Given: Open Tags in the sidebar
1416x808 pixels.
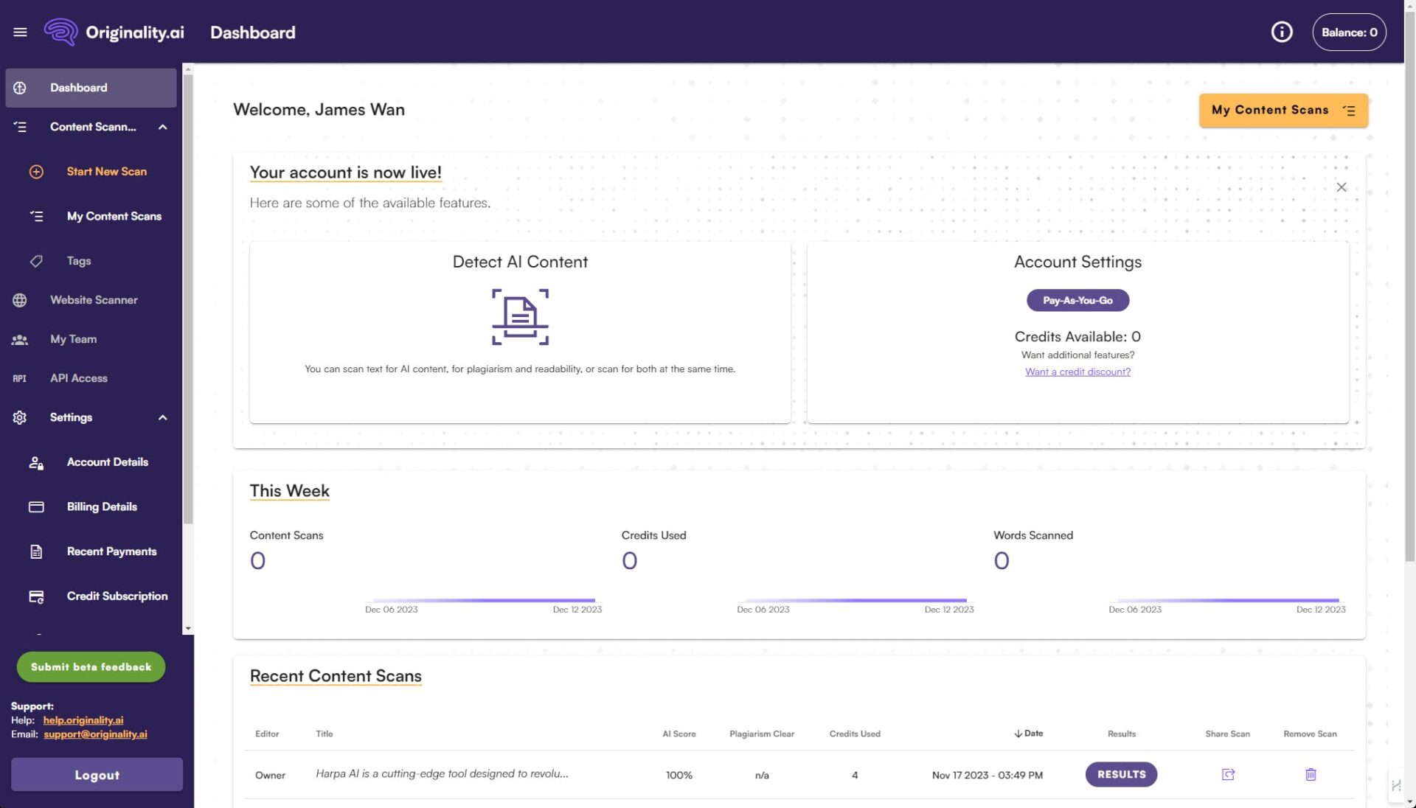Looking at the screenshot, I should (x=79, y=261).
